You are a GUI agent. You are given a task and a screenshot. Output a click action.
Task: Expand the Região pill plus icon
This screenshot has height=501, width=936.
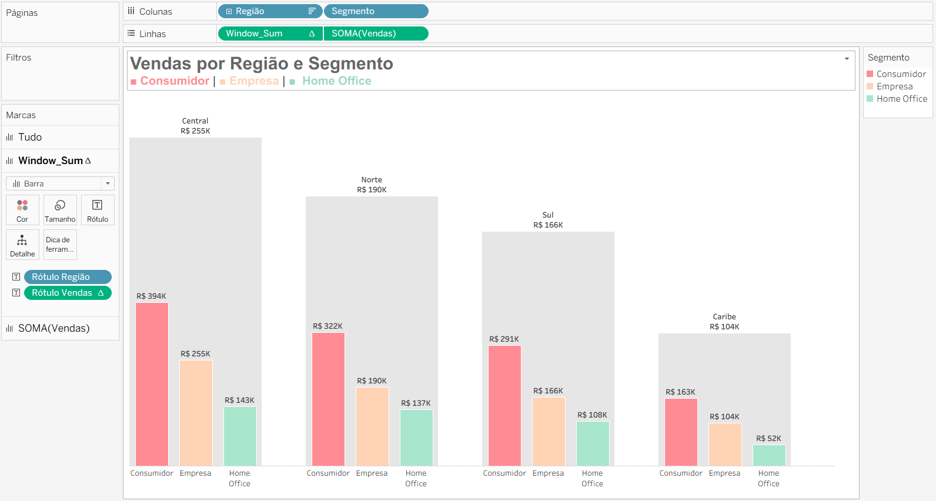tap(229, 11)
